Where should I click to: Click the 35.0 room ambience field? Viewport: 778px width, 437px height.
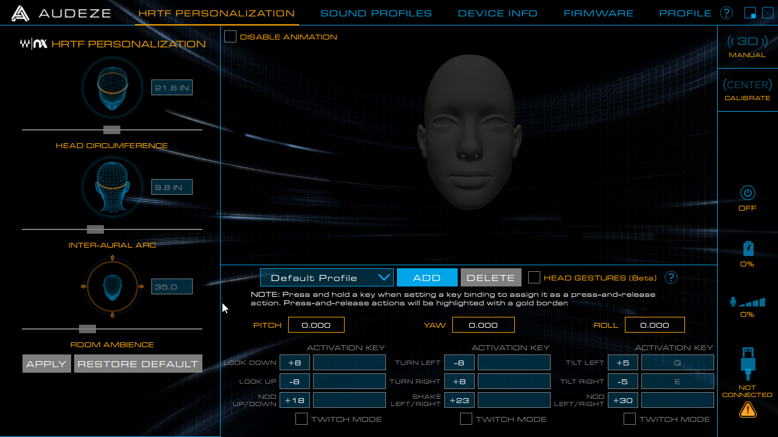[x=172, y=286]
